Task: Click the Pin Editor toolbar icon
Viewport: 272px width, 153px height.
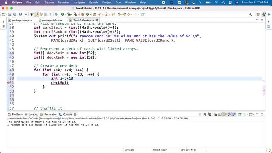Action: coord(143,14)
